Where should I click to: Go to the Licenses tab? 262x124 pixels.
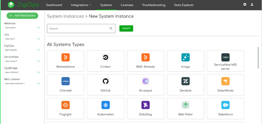coord(127,5)
